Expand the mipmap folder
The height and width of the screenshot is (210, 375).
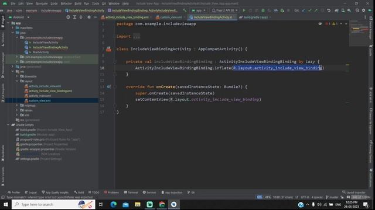(17, 105)
